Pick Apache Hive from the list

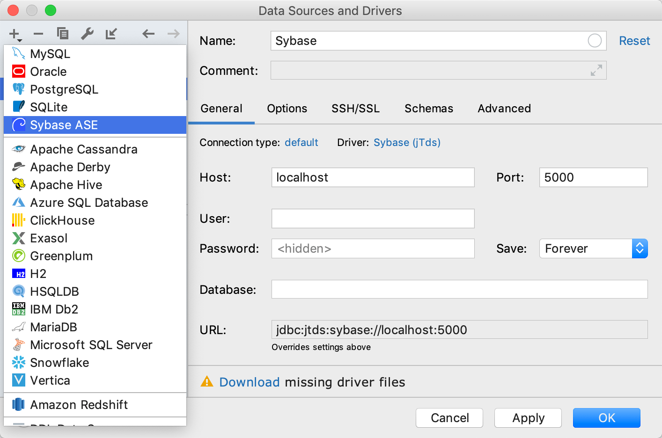coord(95,185)
